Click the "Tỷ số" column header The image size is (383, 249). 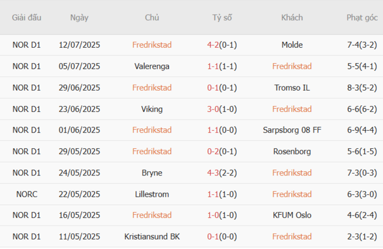click(222, 18)
